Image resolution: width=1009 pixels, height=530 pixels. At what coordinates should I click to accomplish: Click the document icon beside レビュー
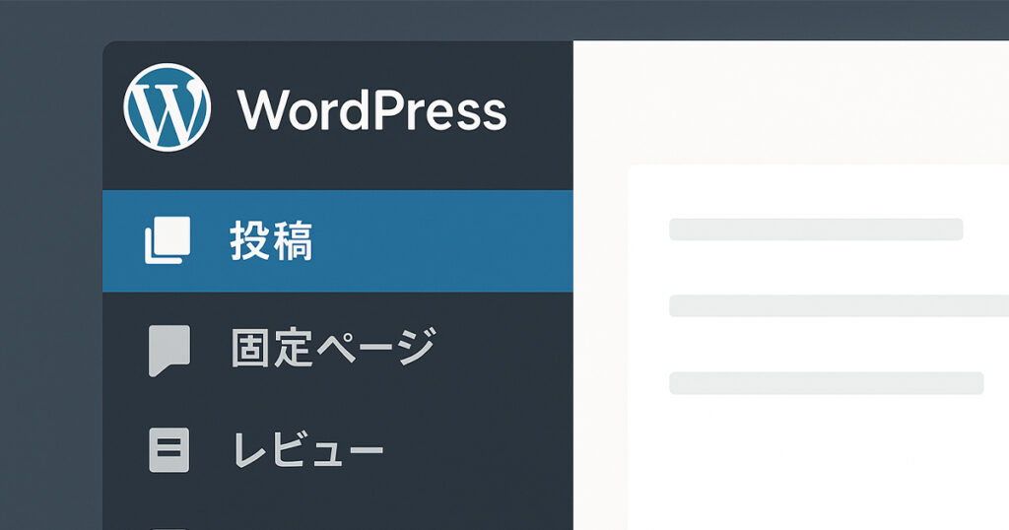click(168, 449)
